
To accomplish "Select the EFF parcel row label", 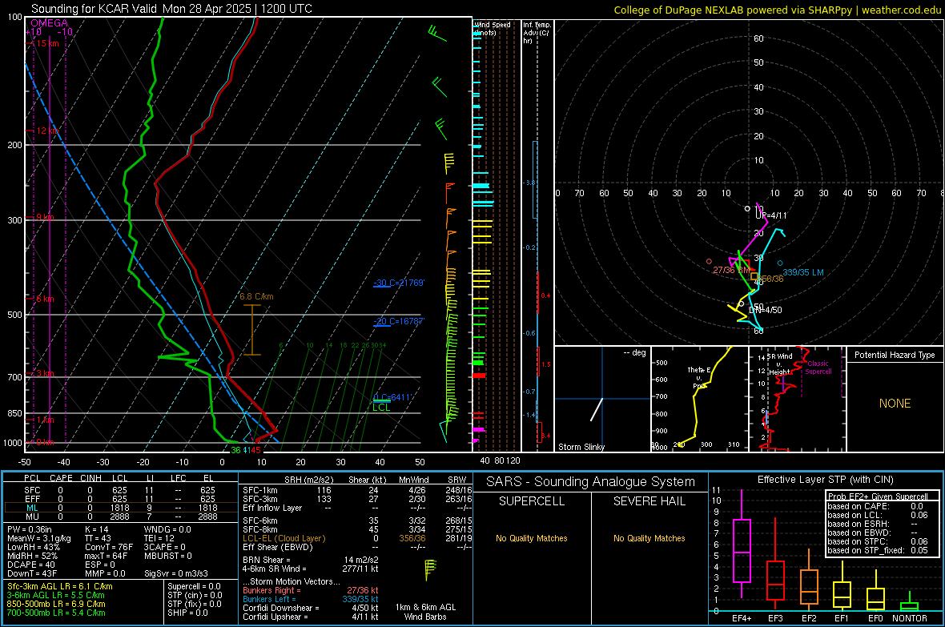I will [x=32, y=499].
